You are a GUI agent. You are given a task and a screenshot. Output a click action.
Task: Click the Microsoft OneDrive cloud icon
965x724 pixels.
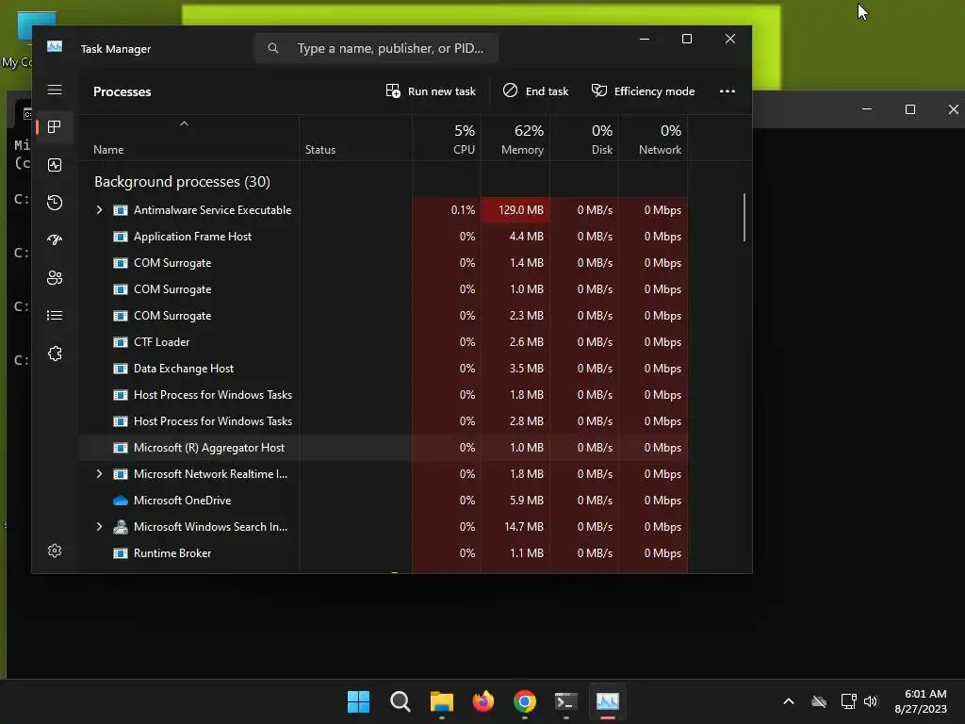tap(121, 501)
